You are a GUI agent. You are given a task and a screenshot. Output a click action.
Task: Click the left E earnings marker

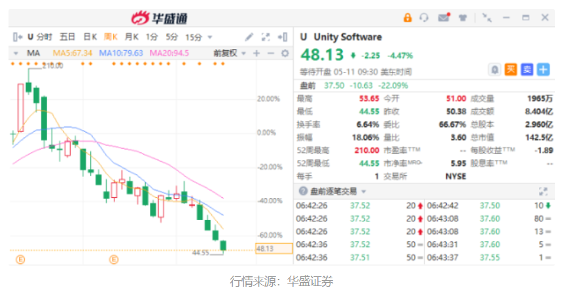pyautogui.click(x=20, y=260)
